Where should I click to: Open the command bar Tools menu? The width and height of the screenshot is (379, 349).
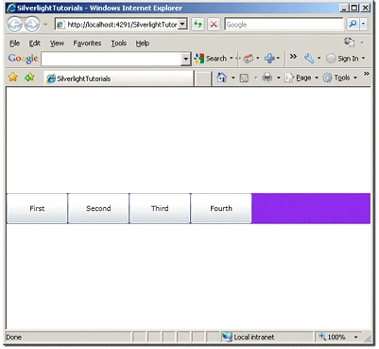click(x=340, y=78)
